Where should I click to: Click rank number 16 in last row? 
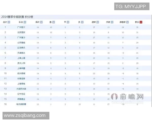coord(5,104)
